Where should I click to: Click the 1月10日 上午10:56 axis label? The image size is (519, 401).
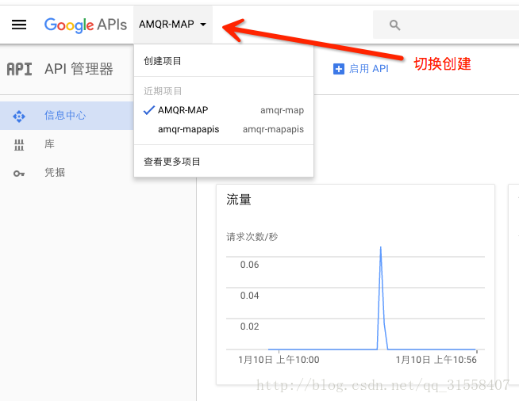[x=436, y=360]
